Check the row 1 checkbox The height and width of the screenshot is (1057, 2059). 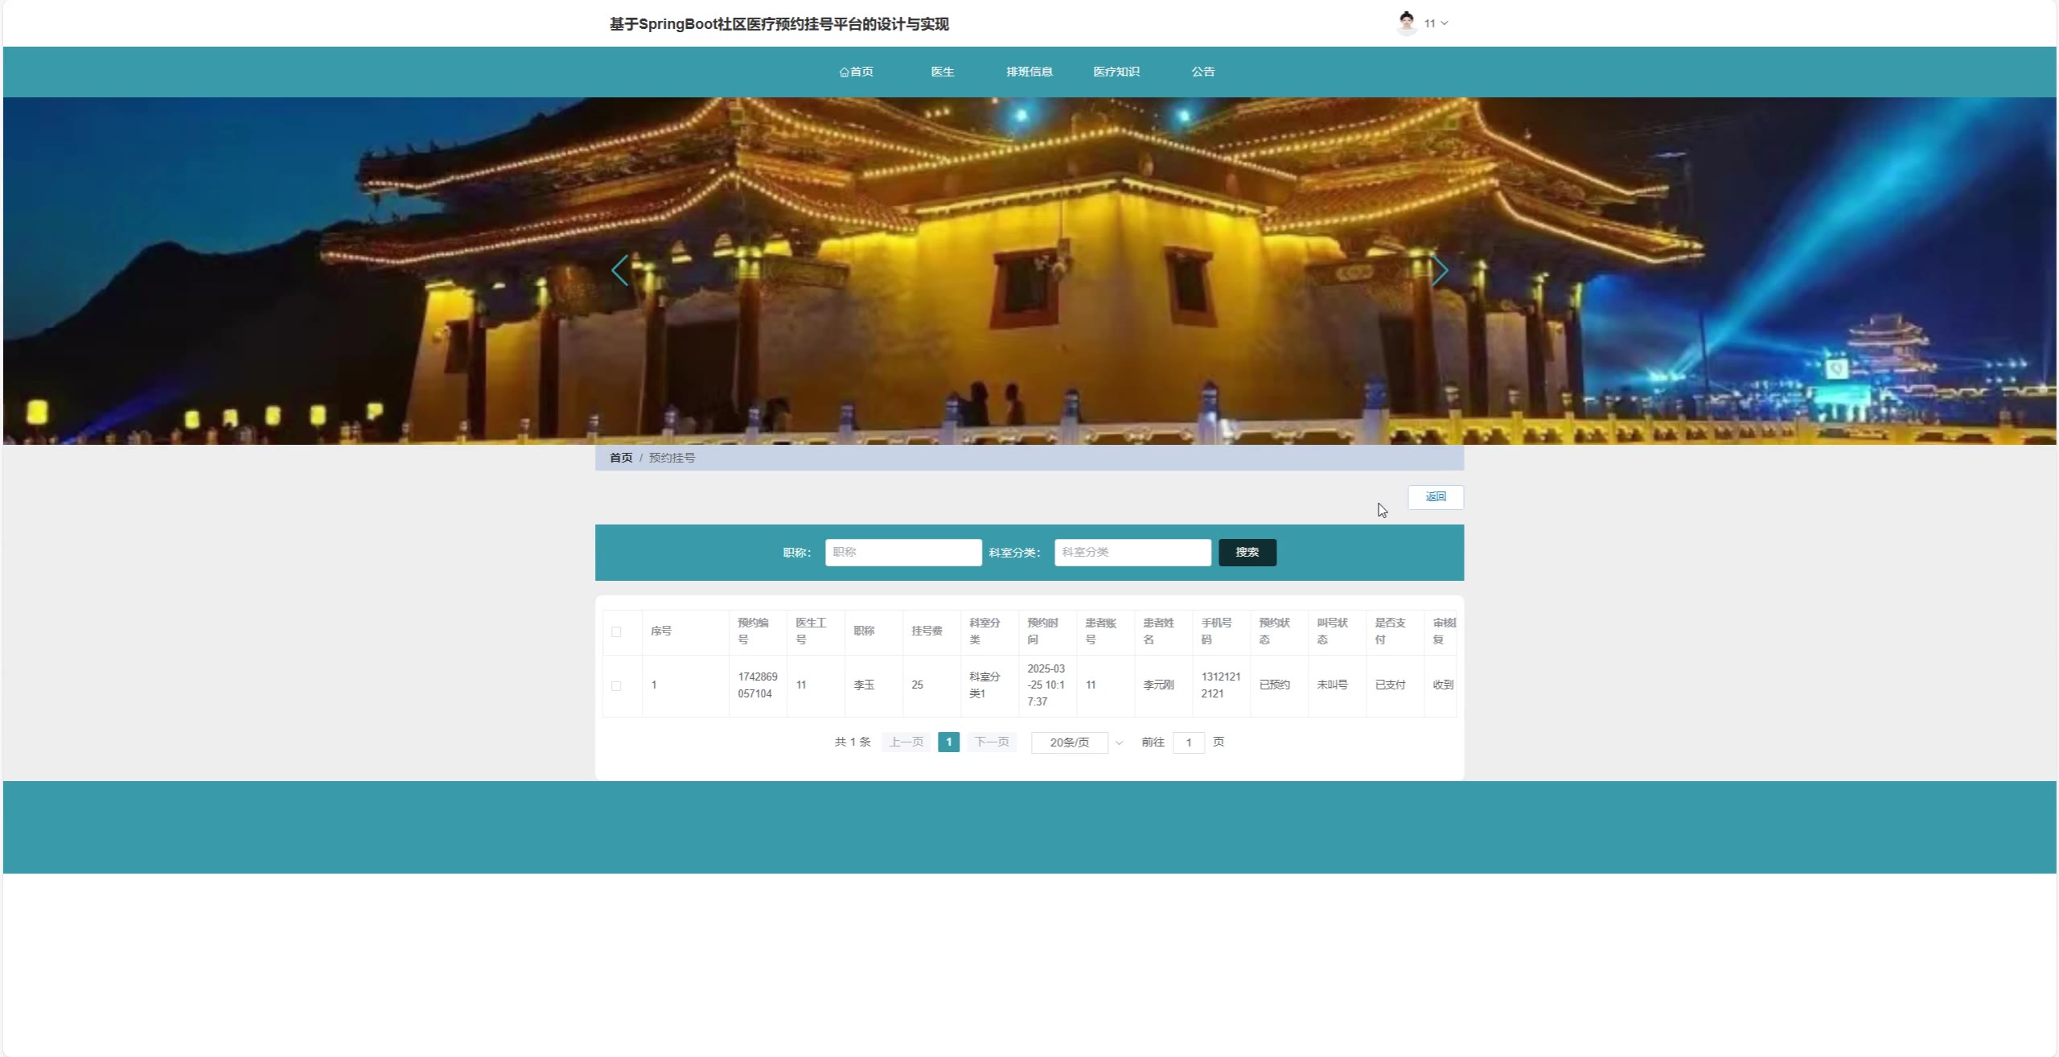pyautogui.click(x=616, y=686)
